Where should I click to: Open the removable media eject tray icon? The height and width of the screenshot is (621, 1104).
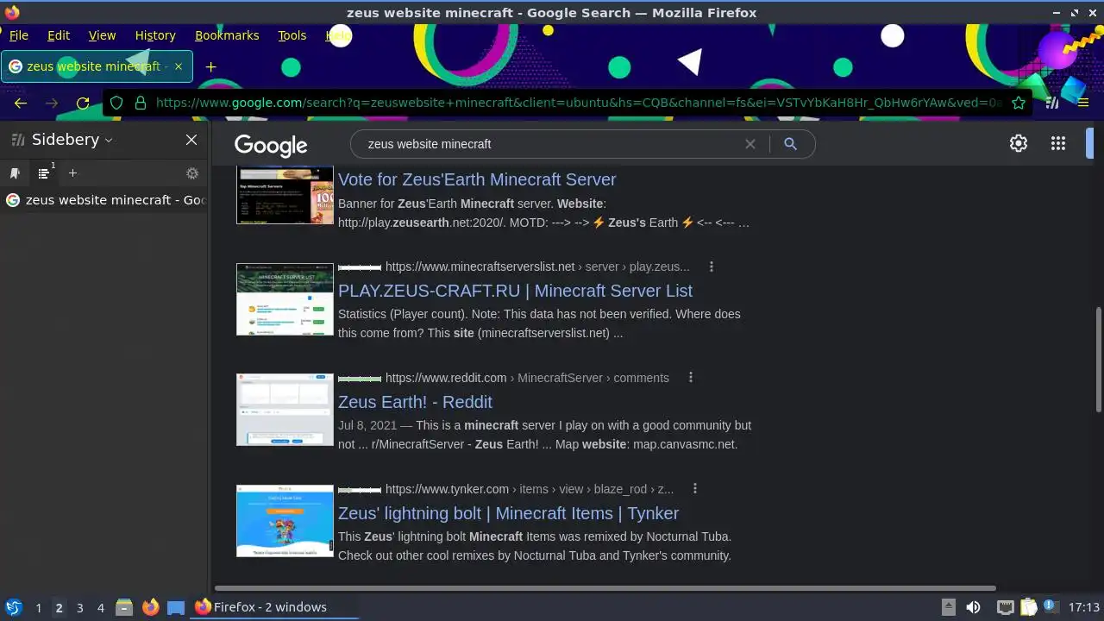pyautogui.click(x=948, y=607)
